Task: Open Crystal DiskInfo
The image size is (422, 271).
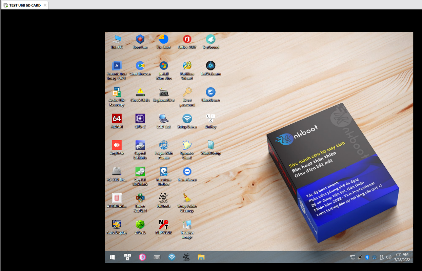Action: point(140,150)
